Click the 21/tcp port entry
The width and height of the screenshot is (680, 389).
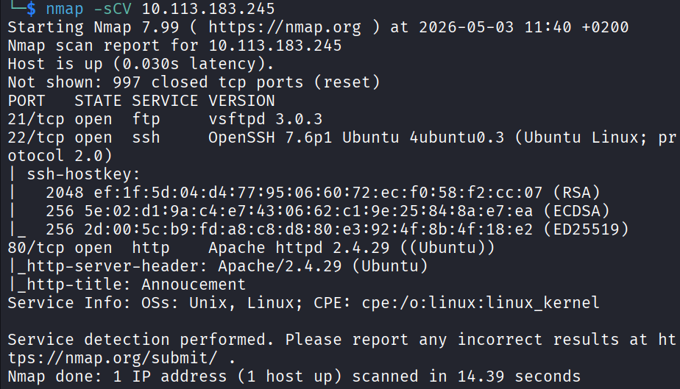click(36, 119)
